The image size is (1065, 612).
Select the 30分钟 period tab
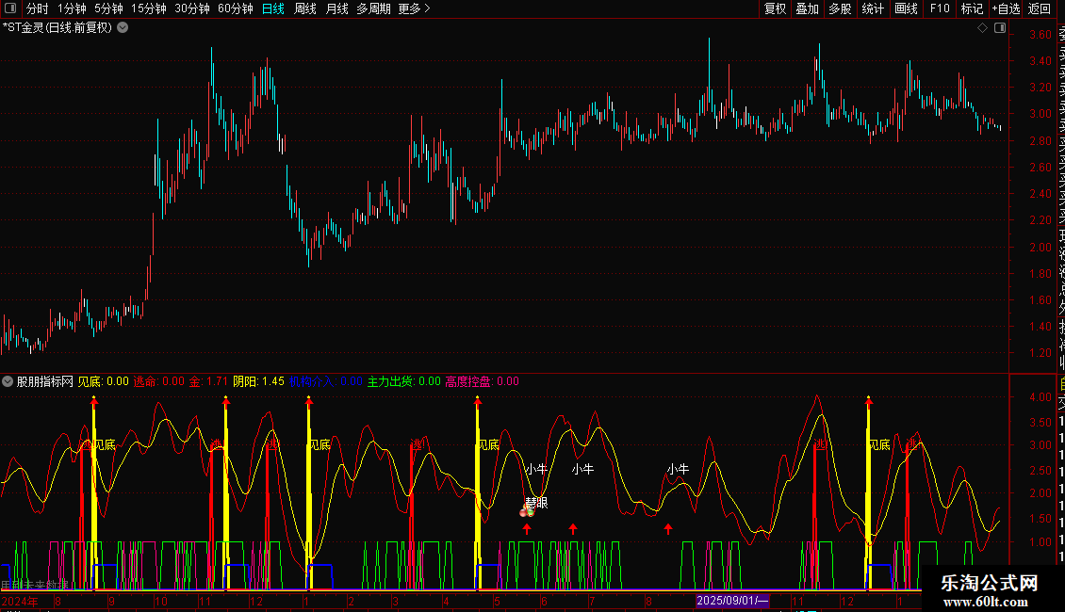click(x=192, y=8)
